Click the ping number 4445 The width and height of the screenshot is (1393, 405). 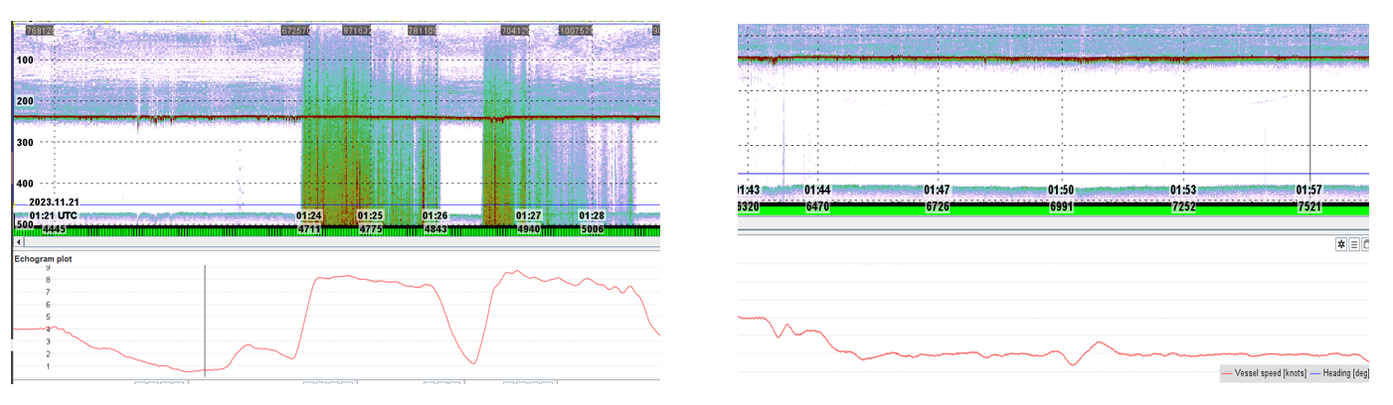point(54,229)
